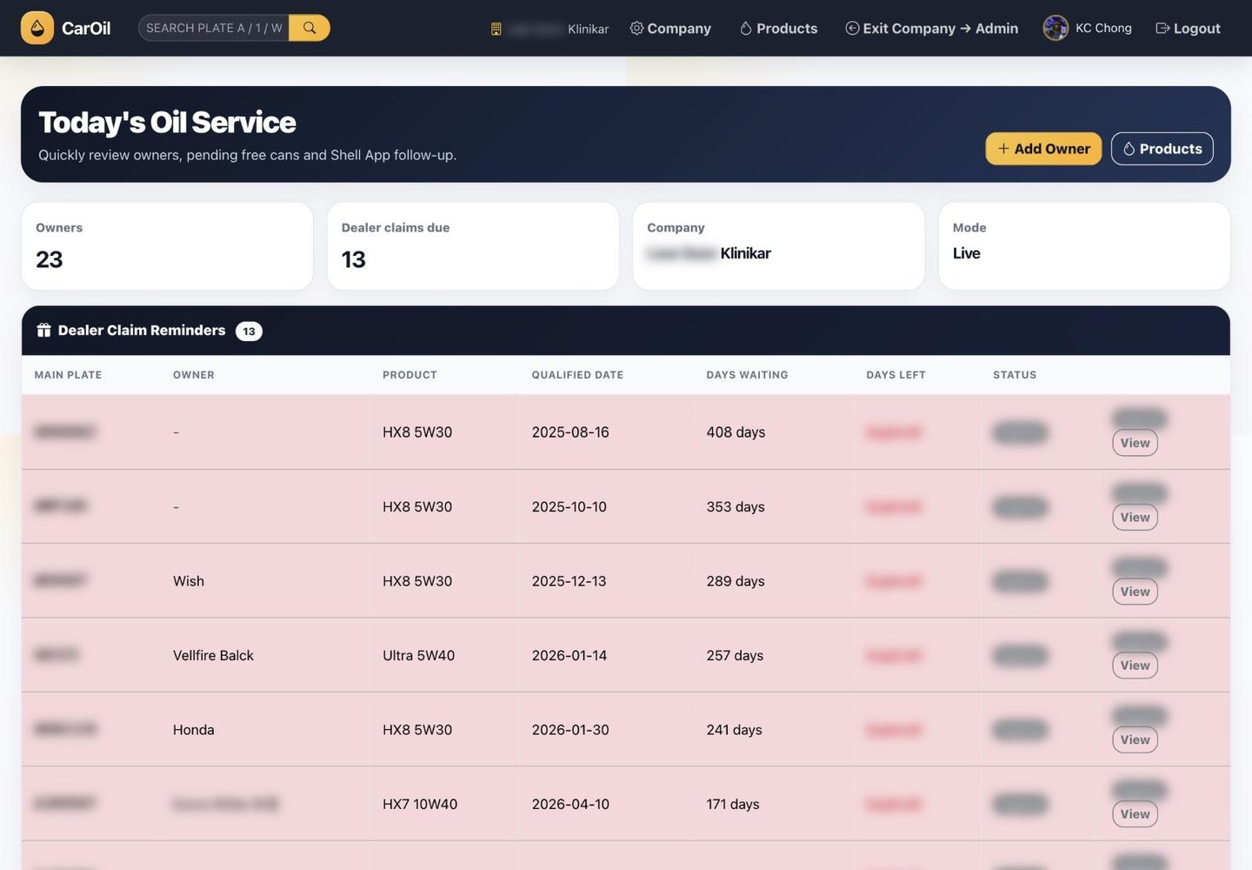The height and width of the screenshot is (870, 1252).
Task: Open View for the Vellfire Balck row
Action: [1135, 666]
